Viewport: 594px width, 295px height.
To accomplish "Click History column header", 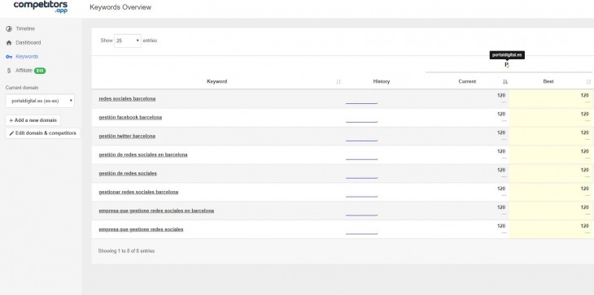I will (x=381, y=82).
